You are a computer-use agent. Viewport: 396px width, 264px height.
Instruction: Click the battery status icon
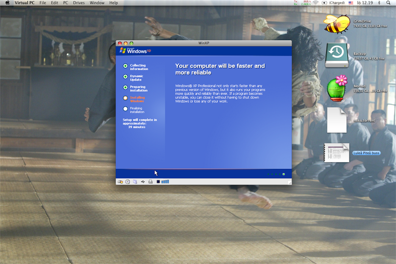324,3
